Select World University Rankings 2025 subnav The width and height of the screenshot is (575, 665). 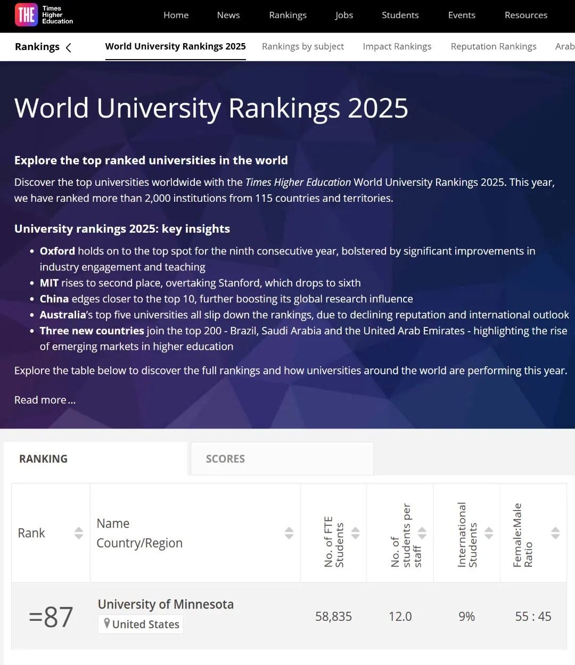[176, 46]
